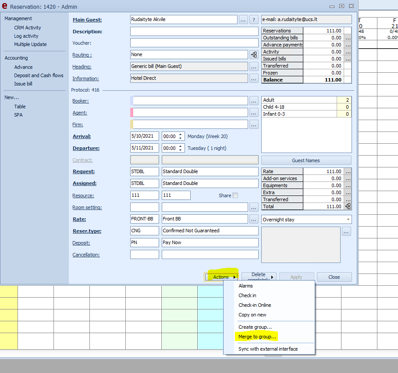This screenshot has width=398, height=373.
Task: Open Advance under Accounting
Action: click(x=23, y=67)
